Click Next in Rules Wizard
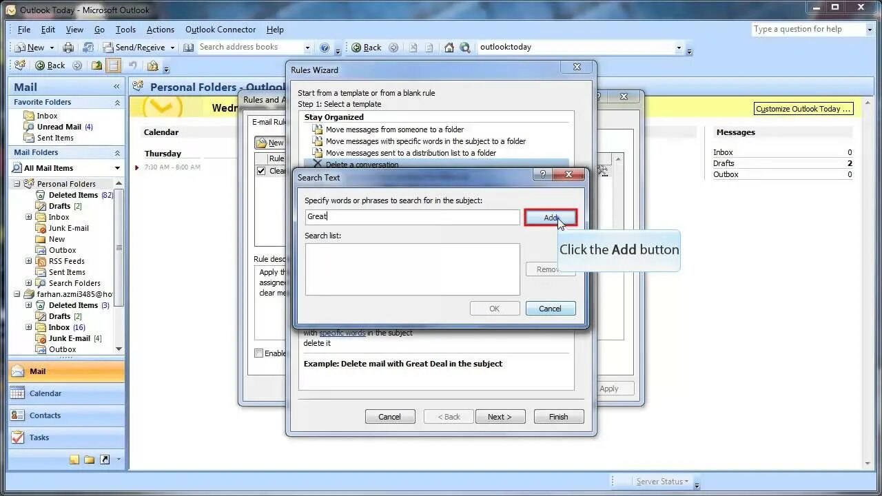The width and height of the screenshot is (882, 496). [500, 417]
